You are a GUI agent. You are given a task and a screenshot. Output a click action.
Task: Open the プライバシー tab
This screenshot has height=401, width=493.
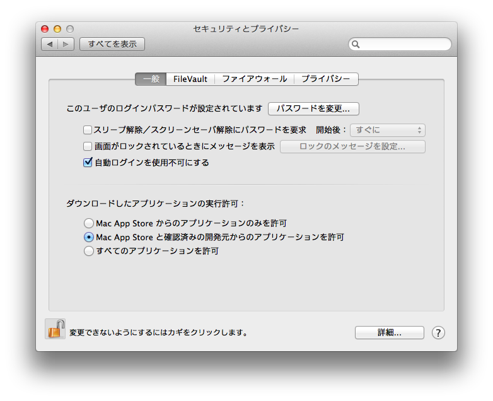pyautogui.click(x=326, y=79)
